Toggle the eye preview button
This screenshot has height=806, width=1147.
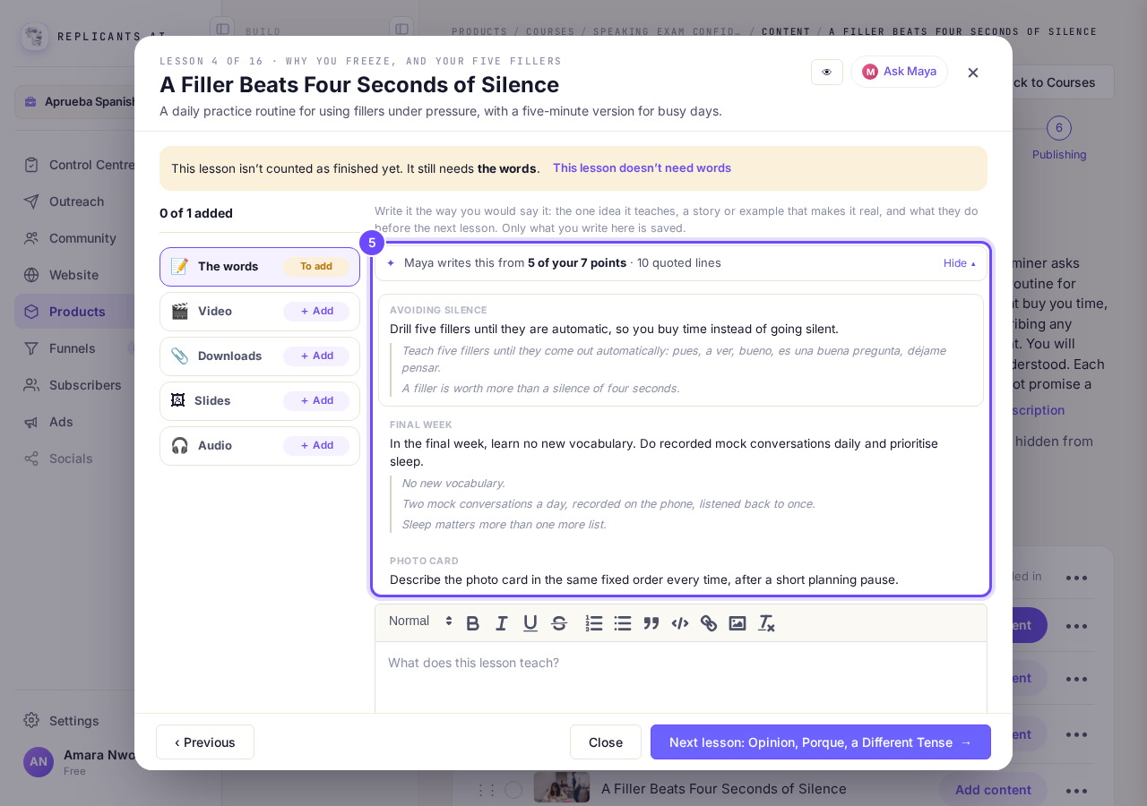click(x=827, y=72)
